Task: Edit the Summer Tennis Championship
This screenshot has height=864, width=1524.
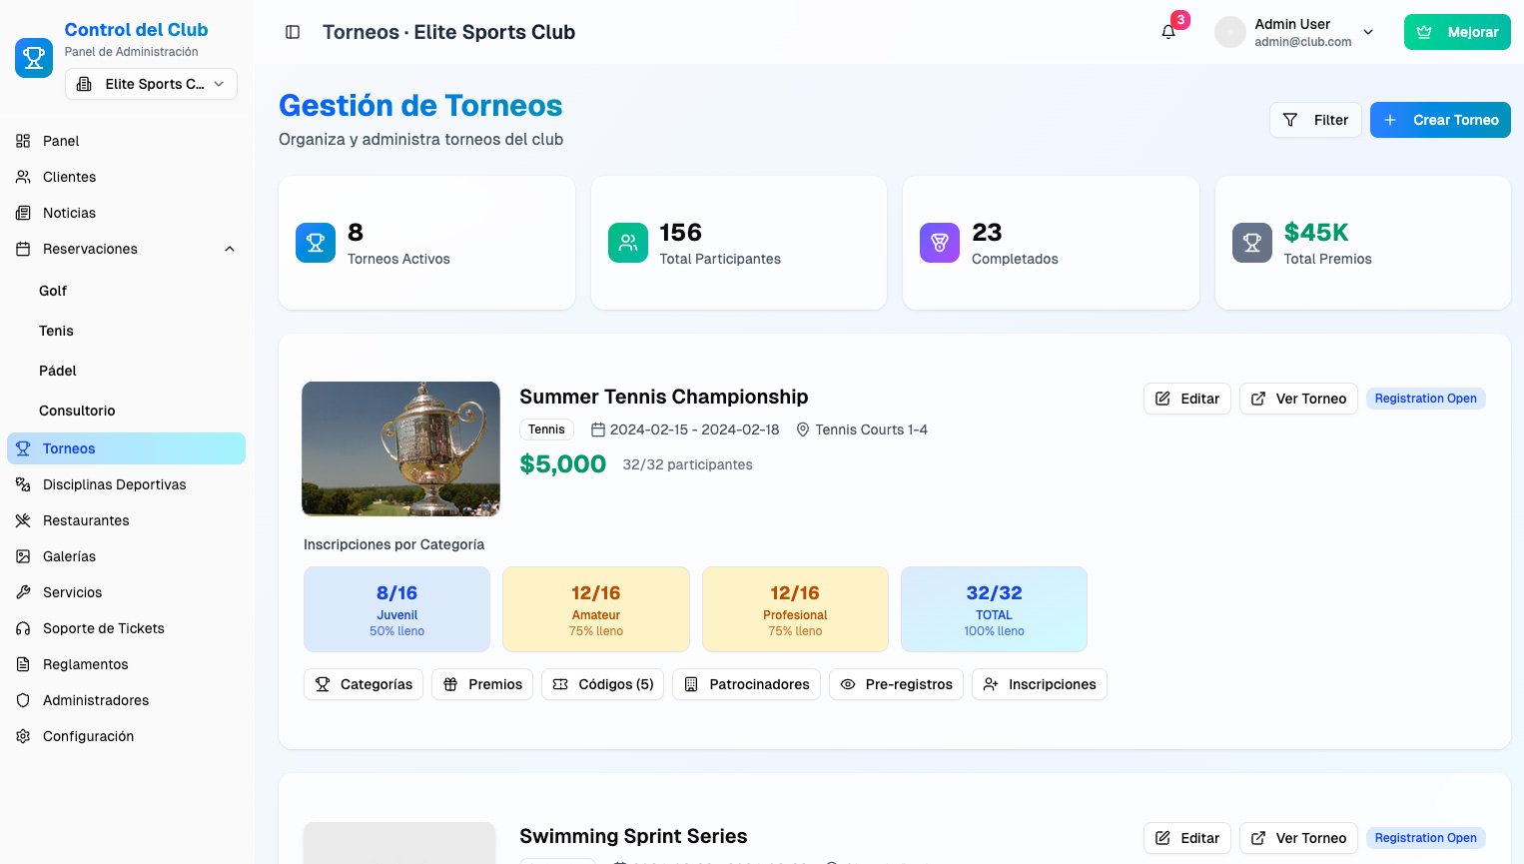Action: point(1186,399)
